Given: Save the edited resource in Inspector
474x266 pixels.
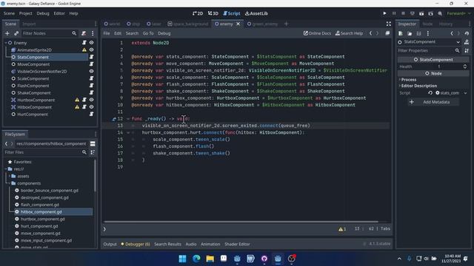Looking at the screenshot, I should coord(418,33).
